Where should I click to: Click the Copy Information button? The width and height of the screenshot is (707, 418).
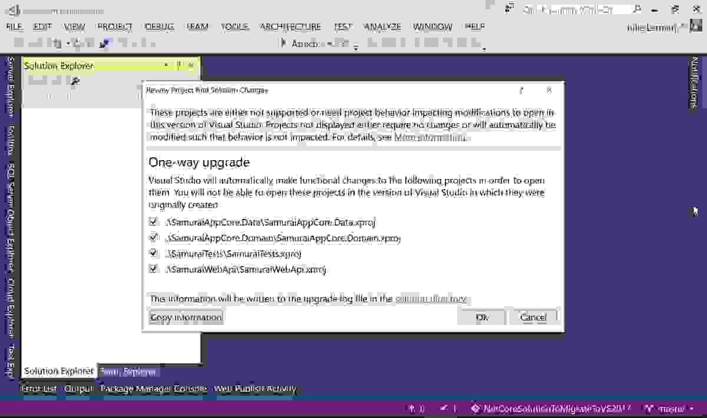coord(186,317)
